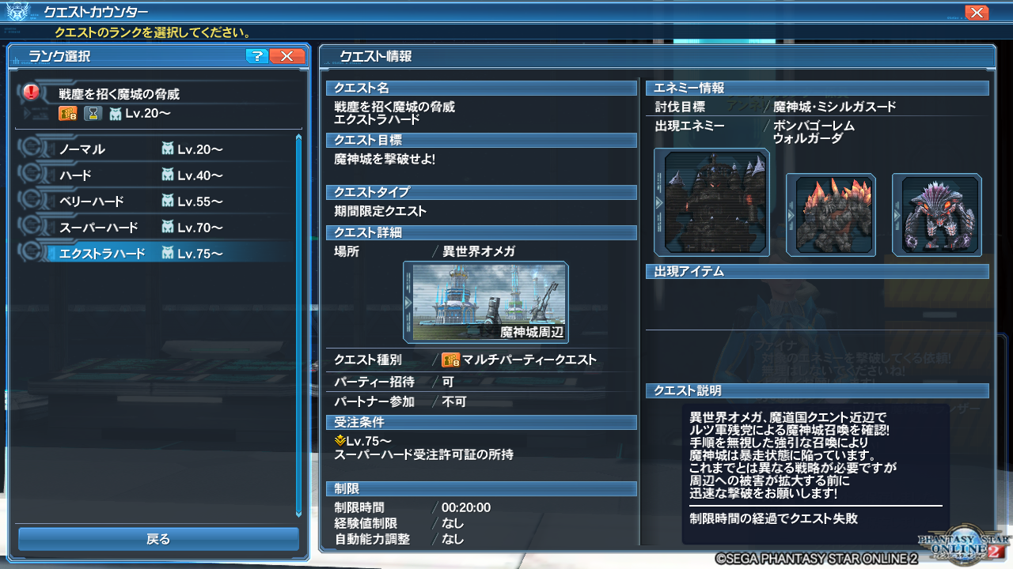Click the 戻る back button
Image resolution: width=1013 pixels, height=569 pixels.
pyautogui.click(x=158, y=539)
